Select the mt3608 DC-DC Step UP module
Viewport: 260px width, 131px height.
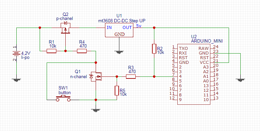[119, 30]
